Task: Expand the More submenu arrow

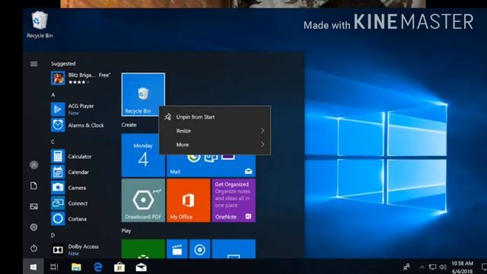Action: [x=263, y=145]
